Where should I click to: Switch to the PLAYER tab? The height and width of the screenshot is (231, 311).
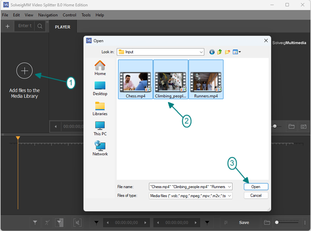click(x=63, y=27)
